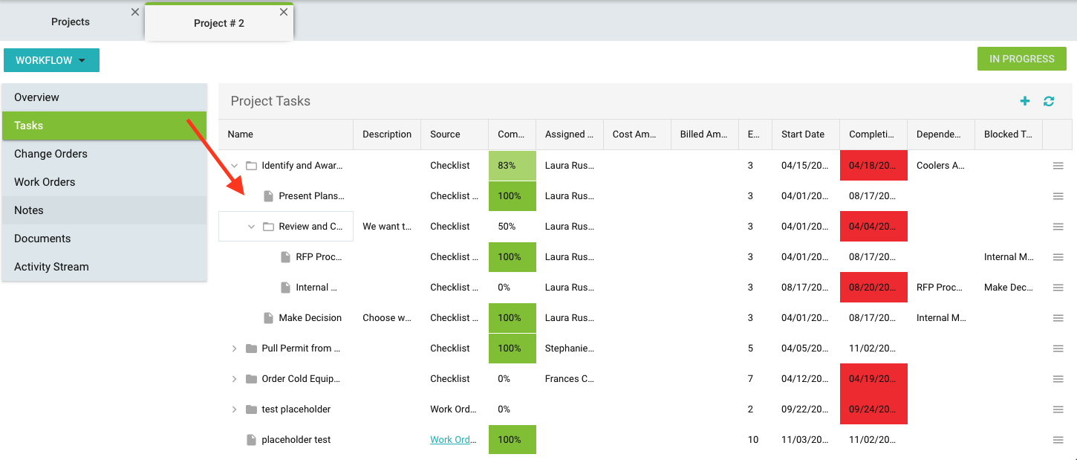
Task: Click the 83% completion cell
Action: click(512, 166)
